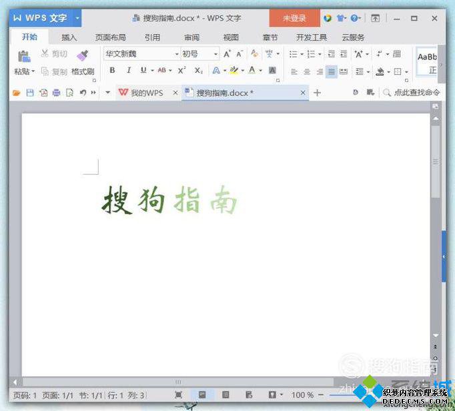Close the 搜狗指南.docx document tab
Viewport: 455px width, 411px height.
(303, 93)
